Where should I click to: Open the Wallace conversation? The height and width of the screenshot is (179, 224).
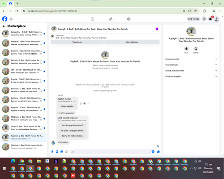coord(24,43)
